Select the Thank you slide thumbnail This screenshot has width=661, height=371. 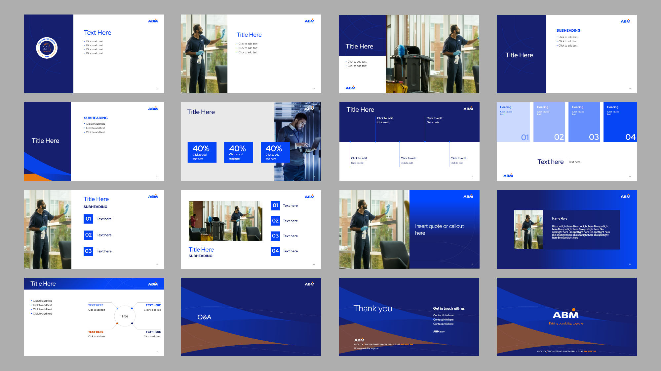(x=409, y=317)
